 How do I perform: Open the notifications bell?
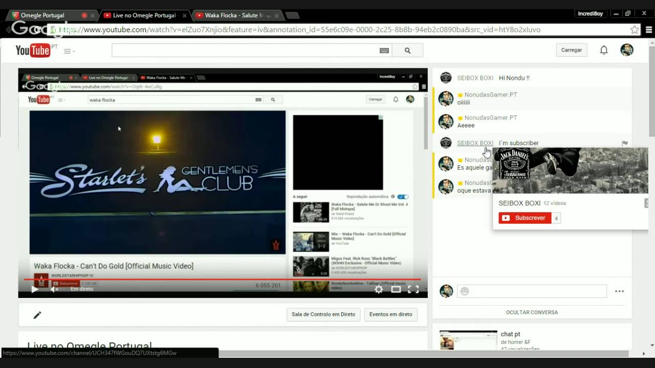(604, 50)
